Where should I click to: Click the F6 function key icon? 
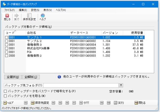click(67, 103)
